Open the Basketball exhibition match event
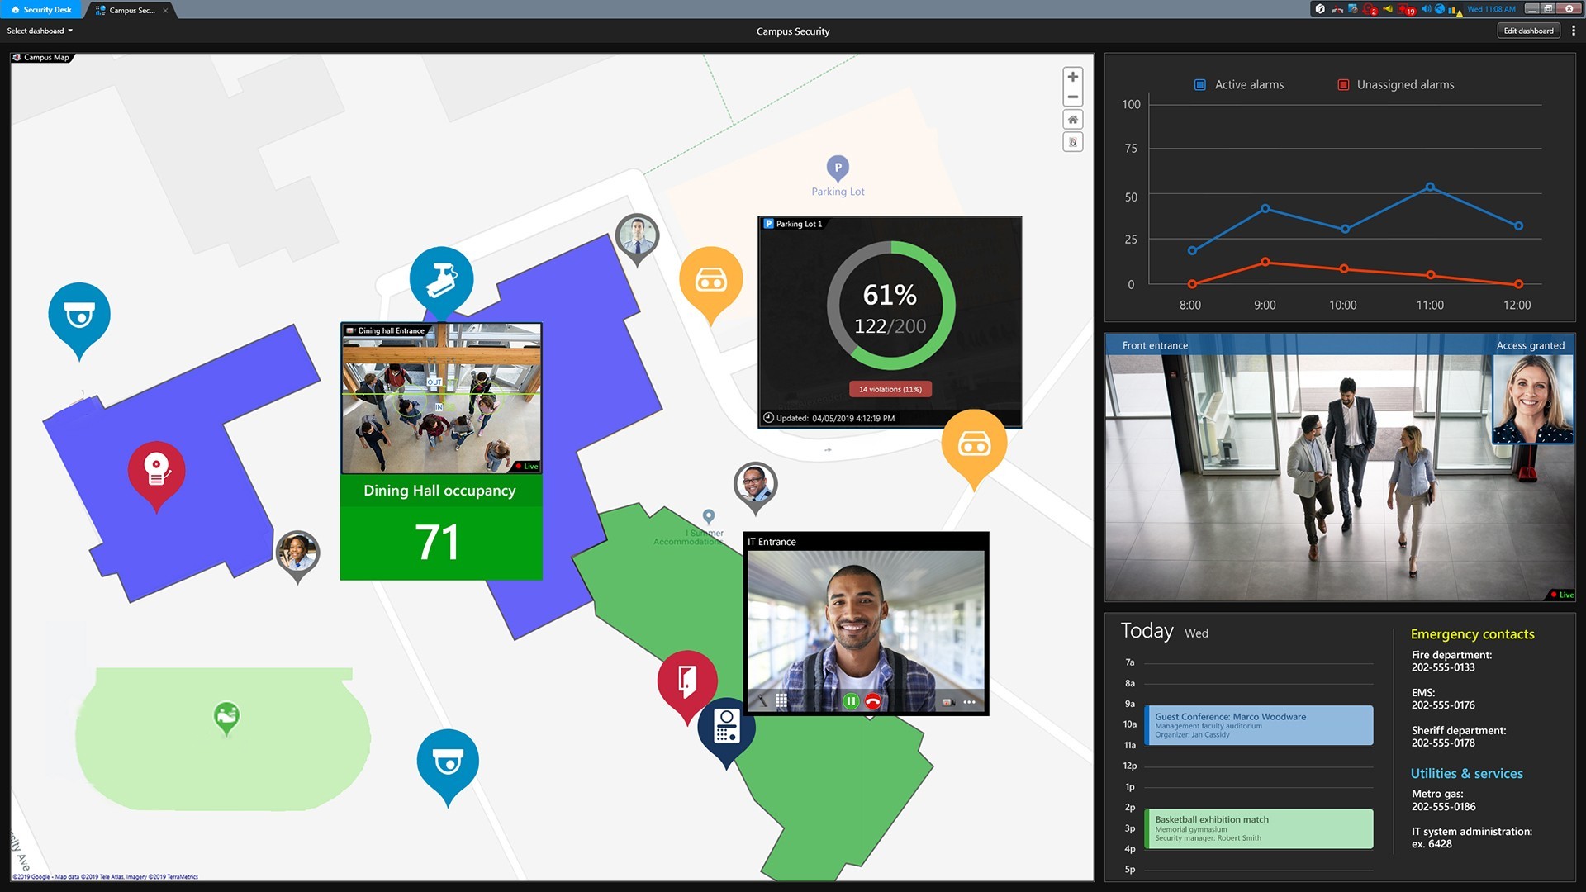The height and width of the screenshot is (892, 1586). (x=1258, y=828)
